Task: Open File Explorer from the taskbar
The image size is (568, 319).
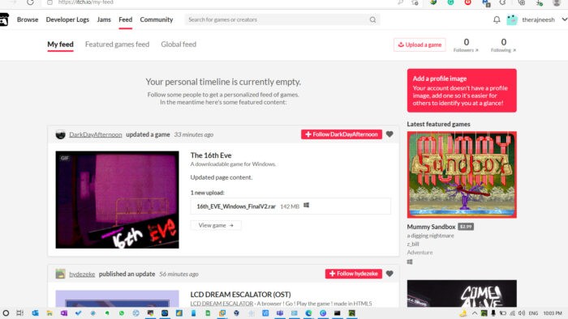Action: pos(49,313)
